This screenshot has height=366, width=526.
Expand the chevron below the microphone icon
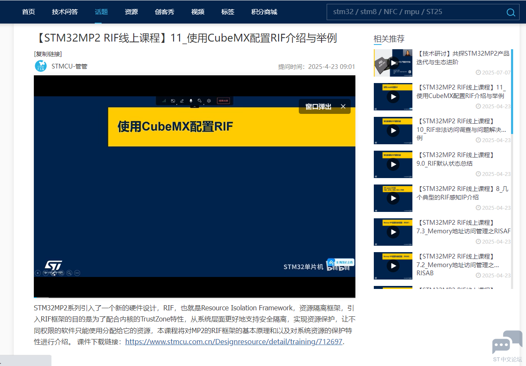click(195, 107)
